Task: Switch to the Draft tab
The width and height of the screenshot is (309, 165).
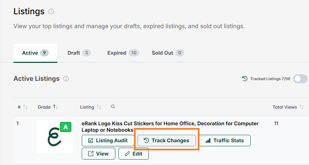Action: click(x=79, y=53)
